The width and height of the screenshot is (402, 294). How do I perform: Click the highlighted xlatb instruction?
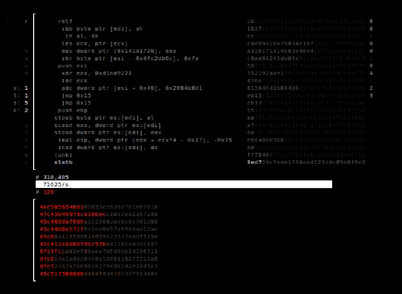click(x=63, y=162)
